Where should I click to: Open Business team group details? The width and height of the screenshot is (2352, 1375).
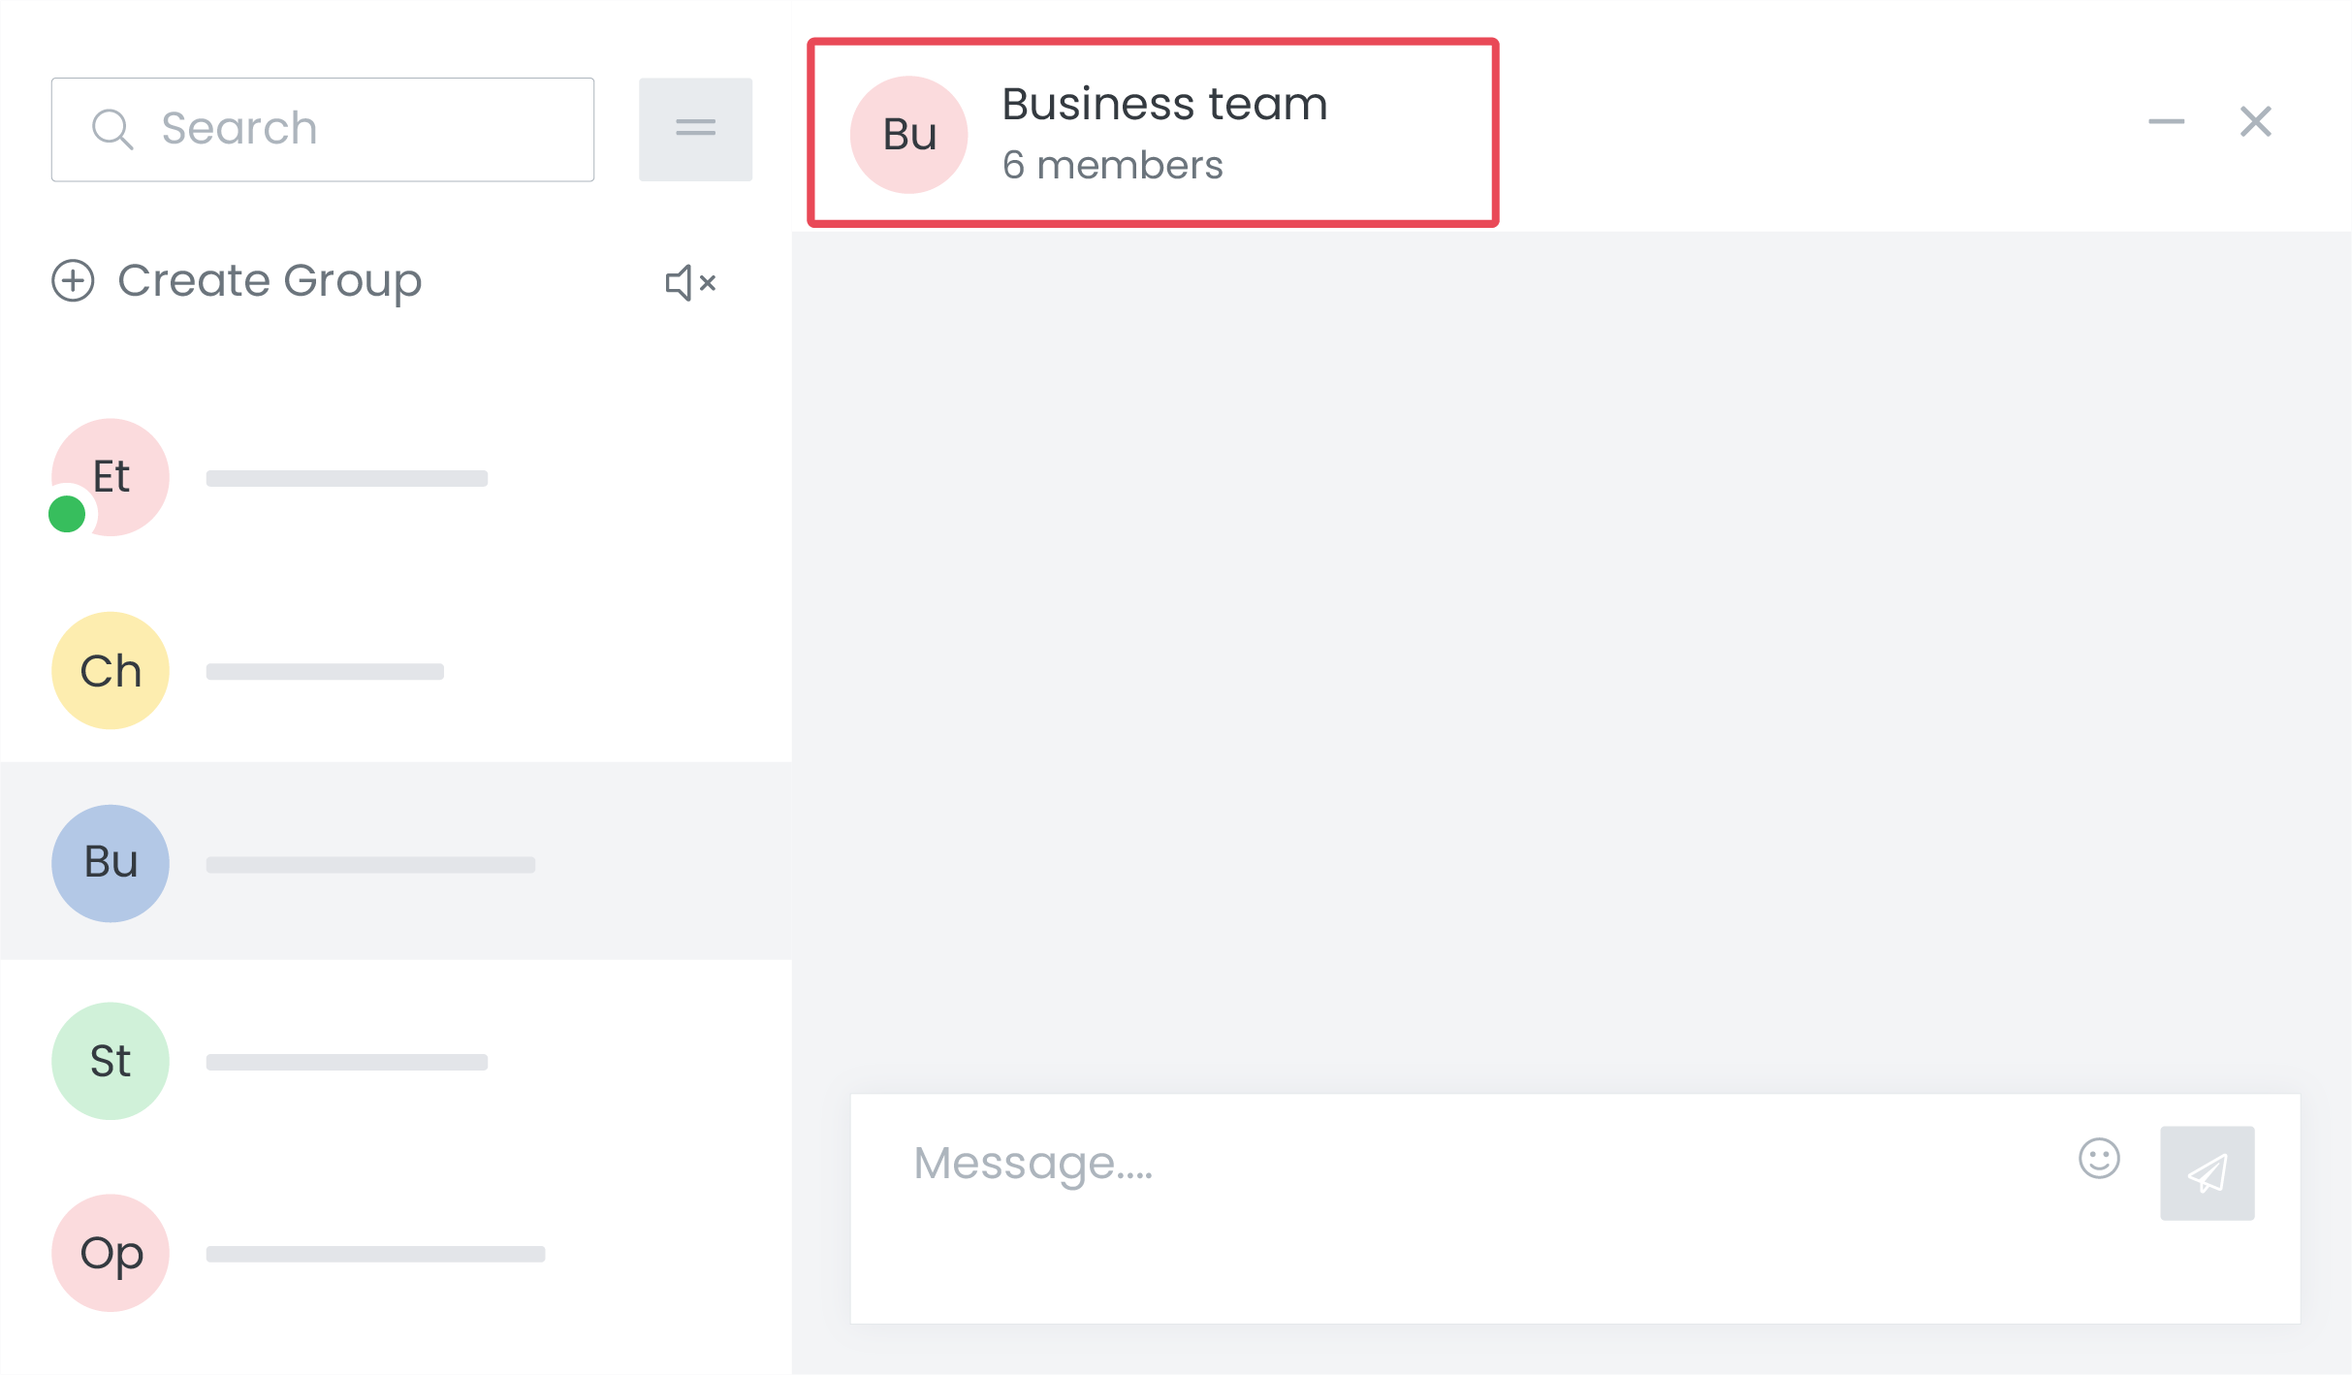click(x=1164, y=105)
